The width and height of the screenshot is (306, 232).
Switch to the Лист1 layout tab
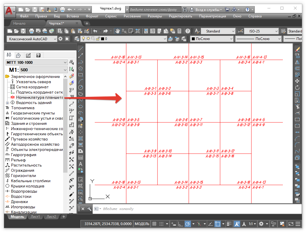(x=35, y=216)
